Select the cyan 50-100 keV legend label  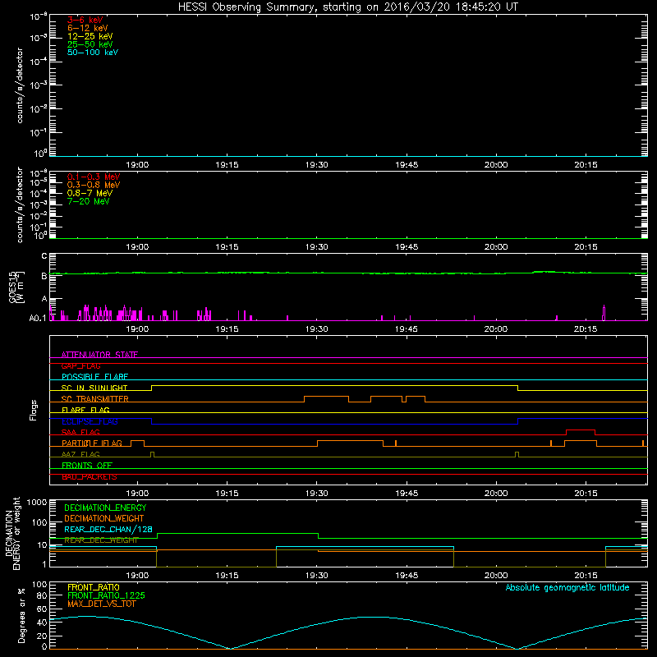pos(93,53)
